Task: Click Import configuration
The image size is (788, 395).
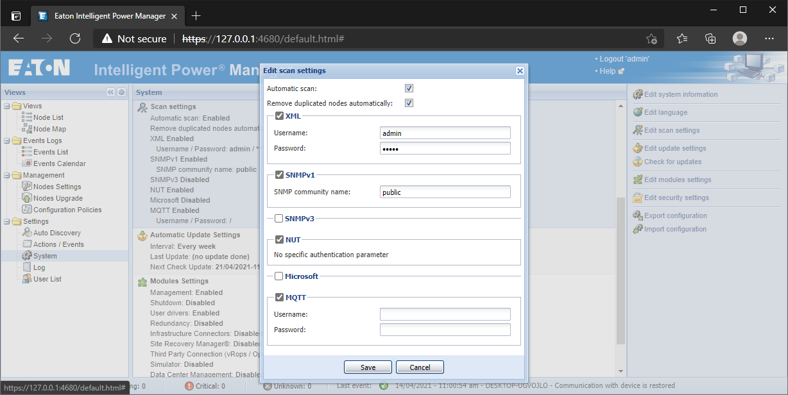Action: point(675,229)
